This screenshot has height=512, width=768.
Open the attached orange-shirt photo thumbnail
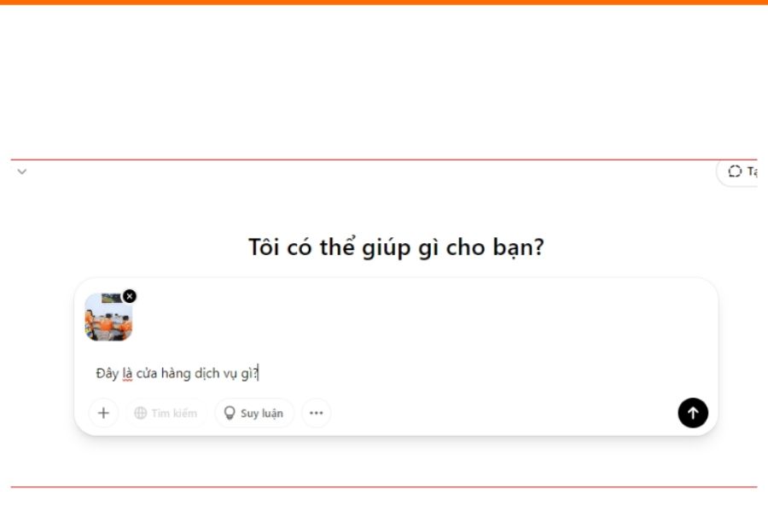click(x=108, y=317)
